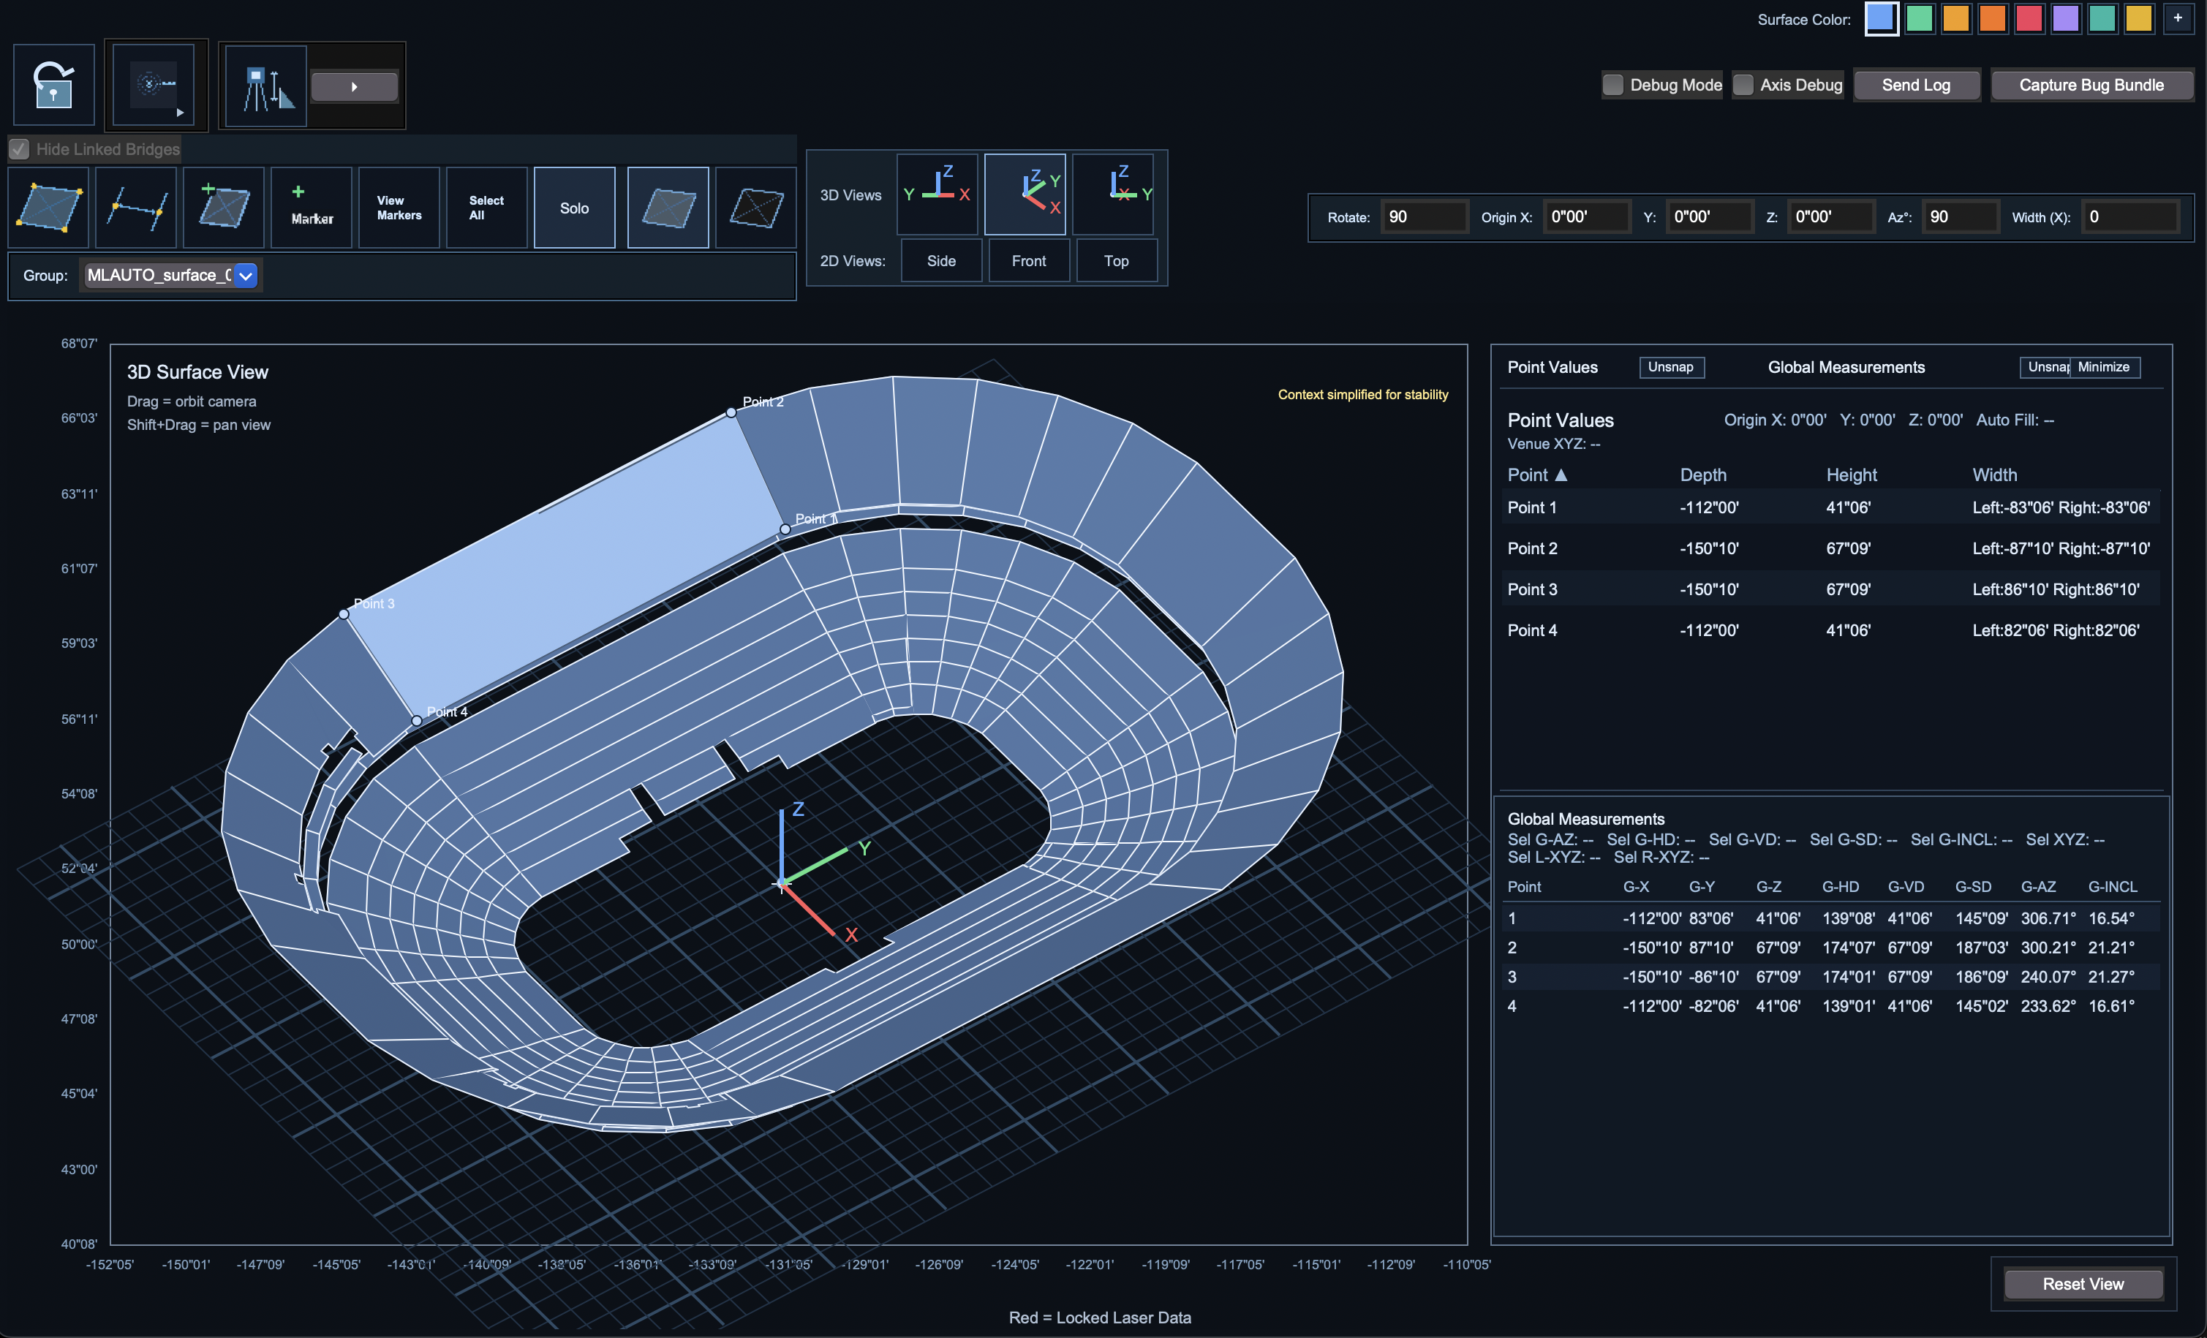Select the filled surface display icon
Viewport: 2207px width, 1338px height.
(x=668, y=207)
